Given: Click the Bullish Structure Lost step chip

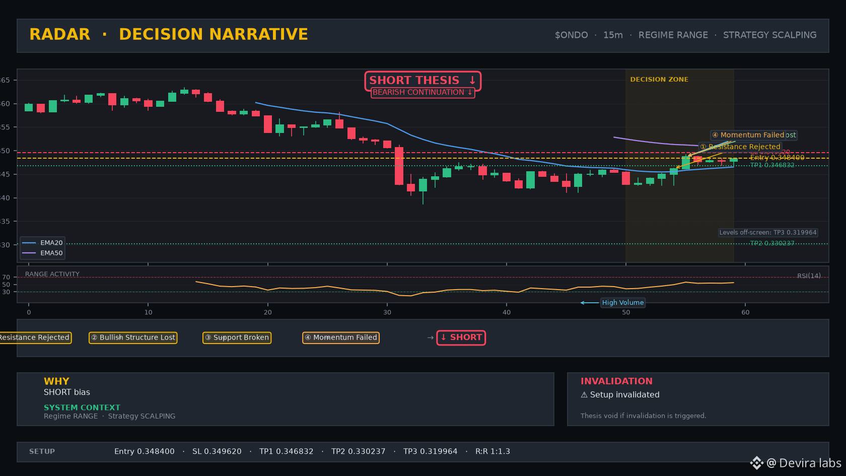Looking at the screenshot, I should [133, 337].
